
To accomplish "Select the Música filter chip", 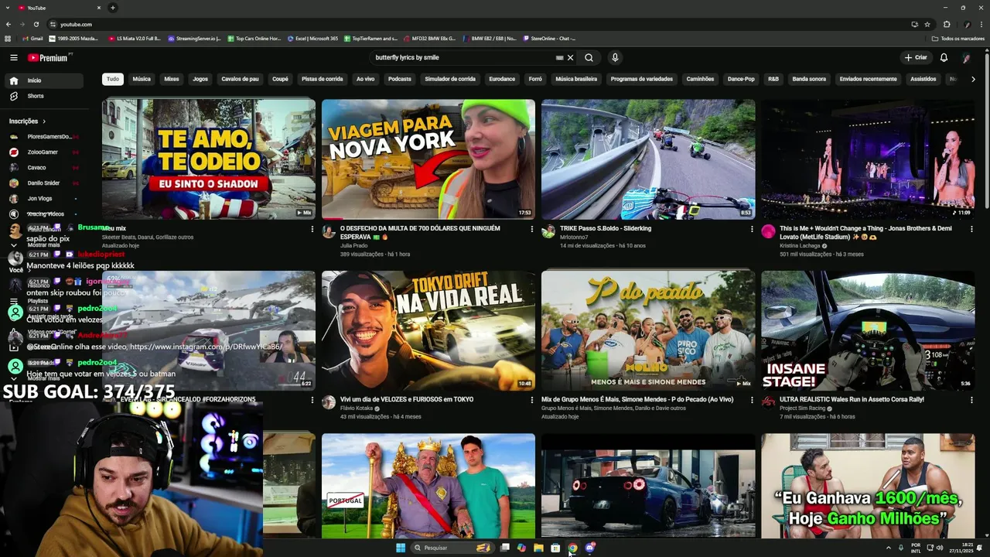I will [x=142, y=79].
